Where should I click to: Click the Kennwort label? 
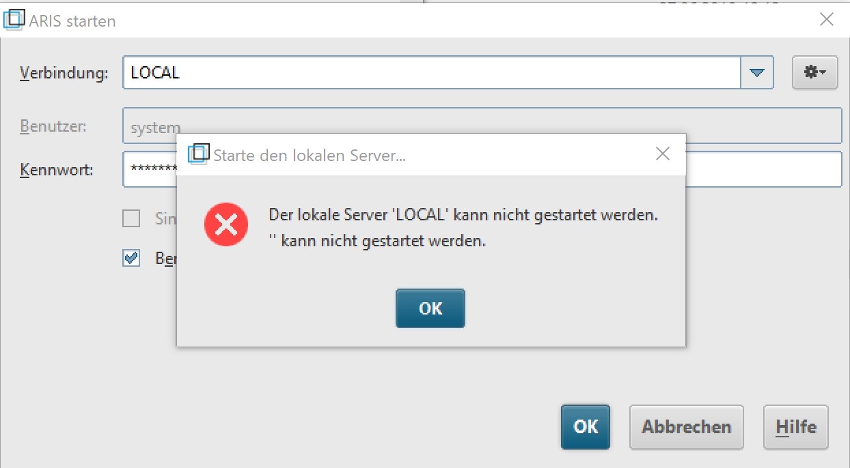(57, 169)
